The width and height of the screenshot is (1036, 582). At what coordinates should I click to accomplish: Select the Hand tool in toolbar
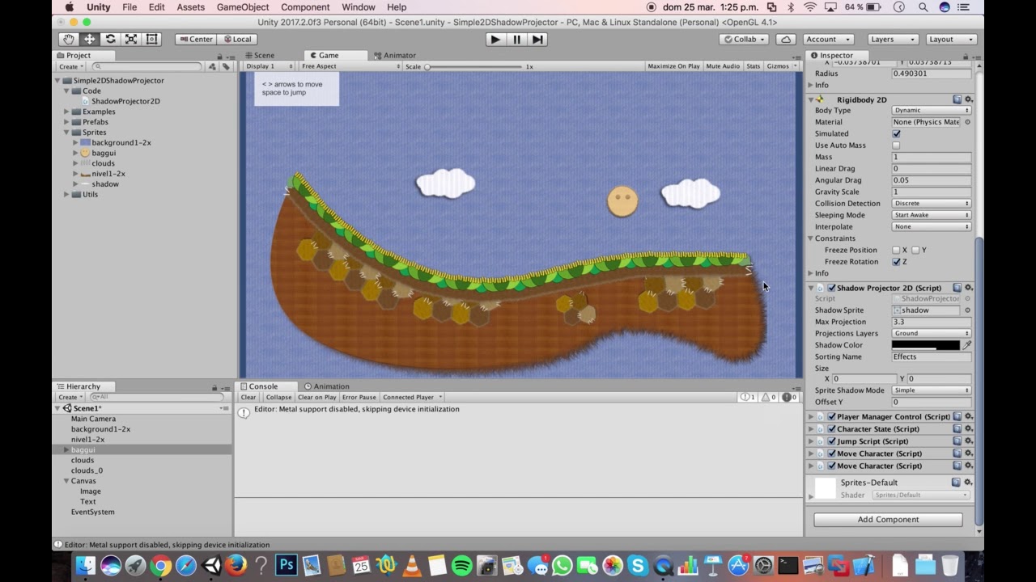69,39
